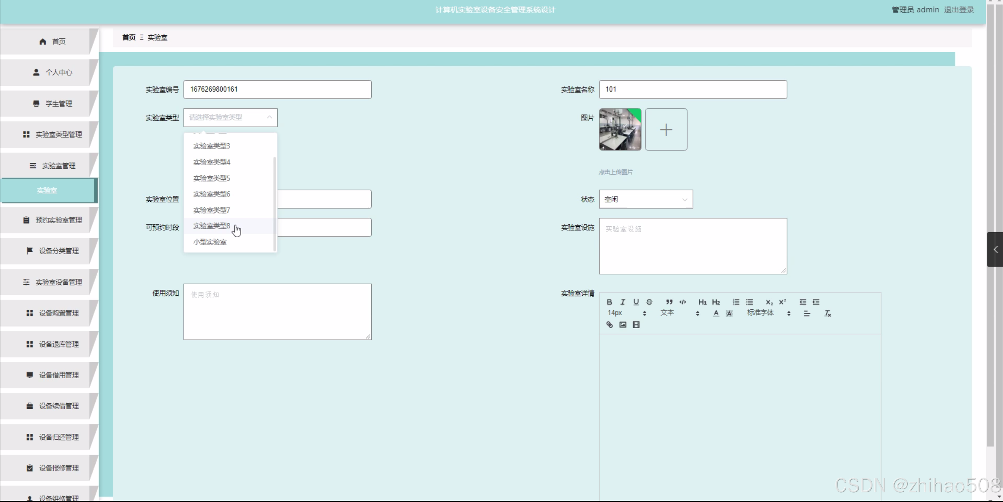Select 实验室类型8 from the dropdown list
The width and height of the screenshot is (1003, 502).
click(x=212, y=226)
